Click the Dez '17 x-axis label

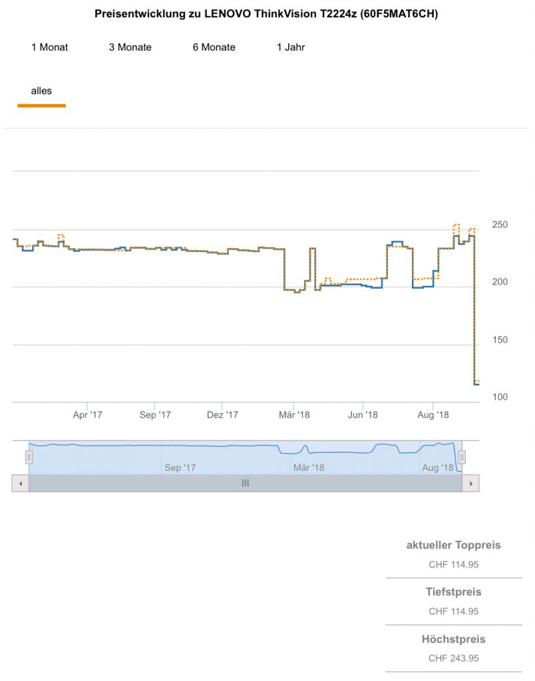click(x=222, y=415)
